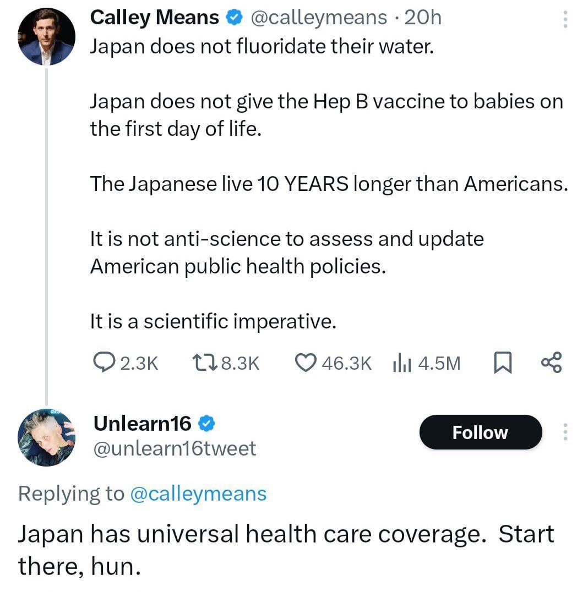Bookmark the Calley Means tweet

[x=502, y=363]
